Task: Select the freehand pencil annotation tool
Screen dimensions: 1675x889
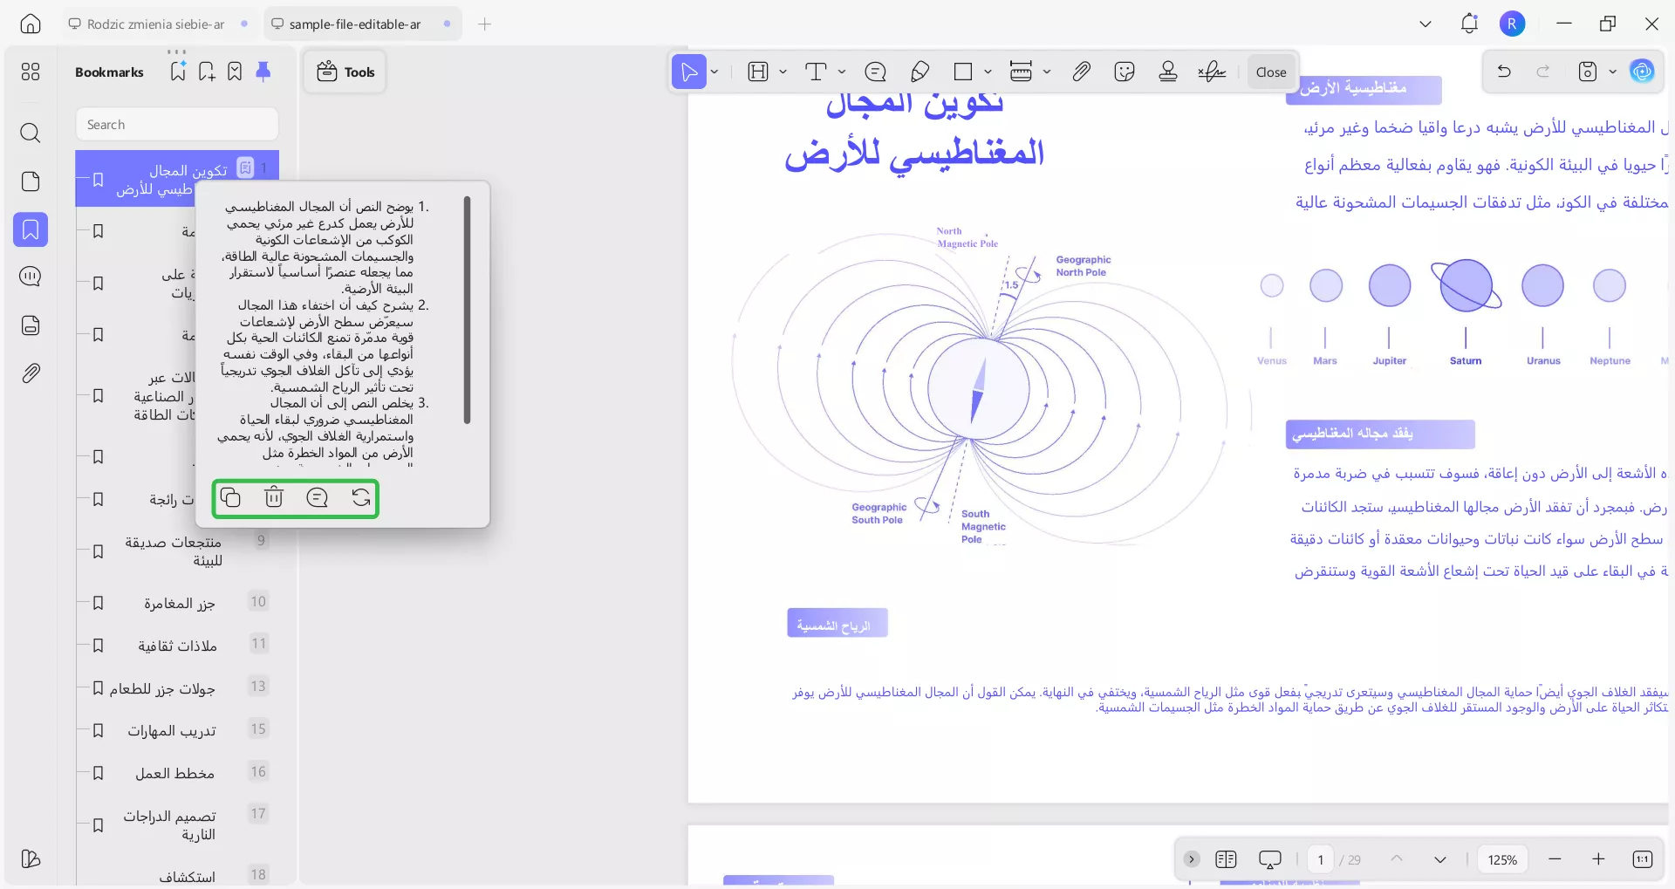Action: coord(920,72)
